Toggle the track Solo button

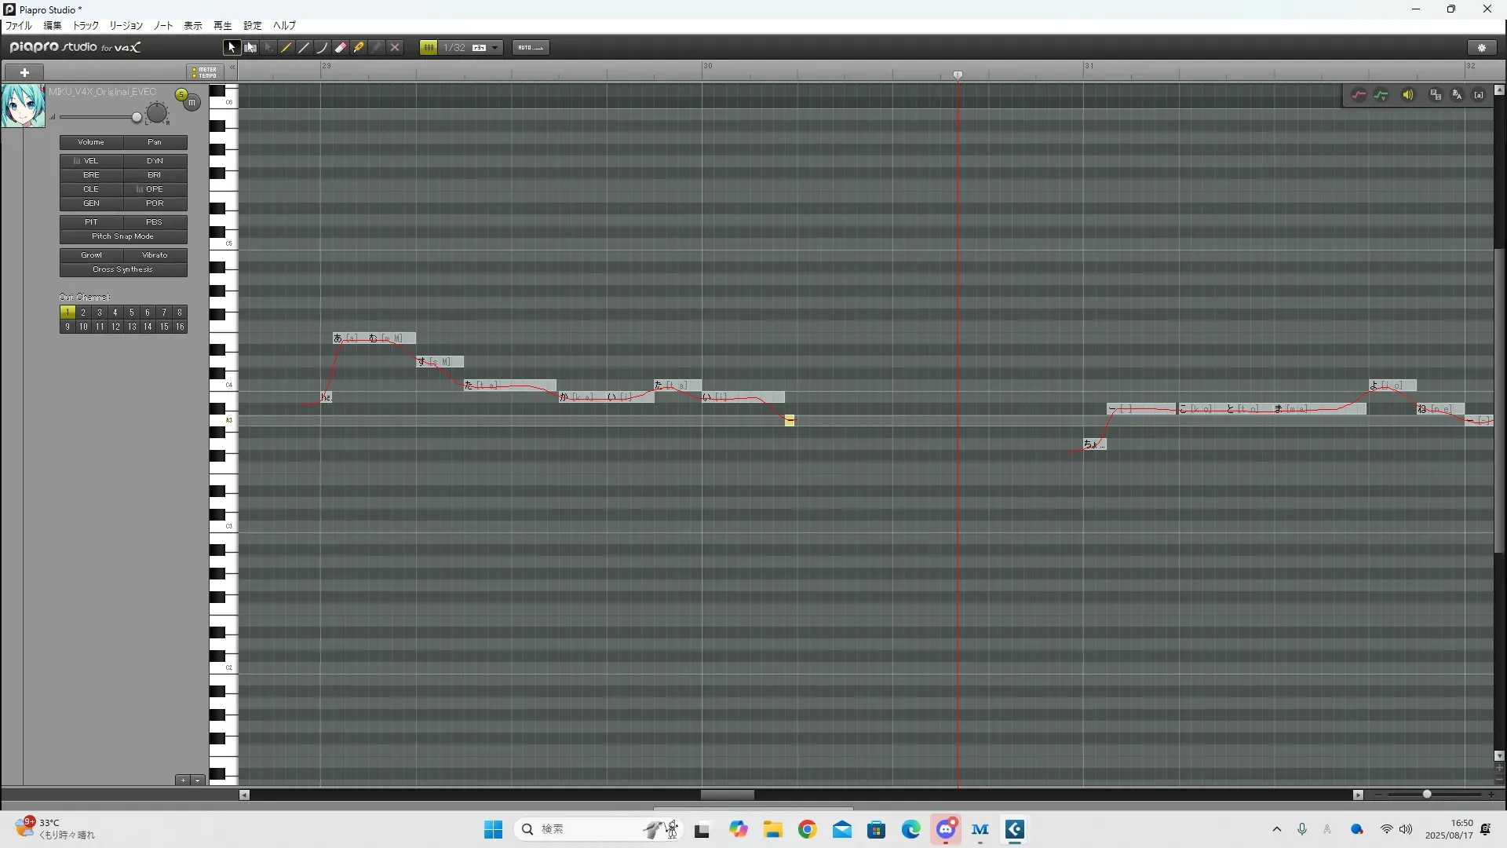pos(181,95)
